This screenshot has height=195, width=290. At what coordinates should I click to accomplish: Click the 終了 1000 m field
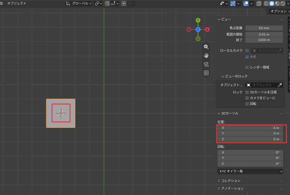[264, 40]
